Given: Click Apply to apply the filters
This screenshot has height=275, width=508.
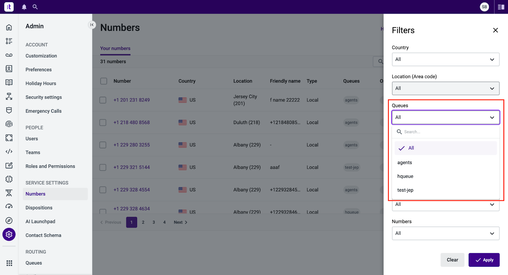Looking at the screenshot, I should tap(484, 260).
